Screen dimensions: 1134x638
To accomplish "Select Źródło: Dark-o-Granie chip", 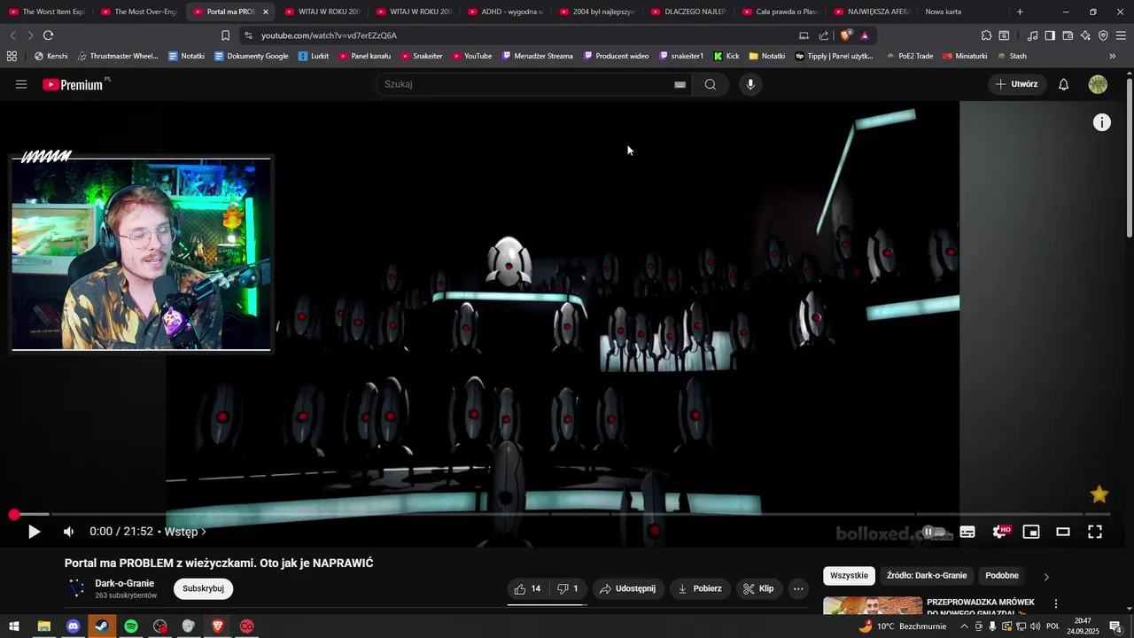I will (x=927, y=576).
